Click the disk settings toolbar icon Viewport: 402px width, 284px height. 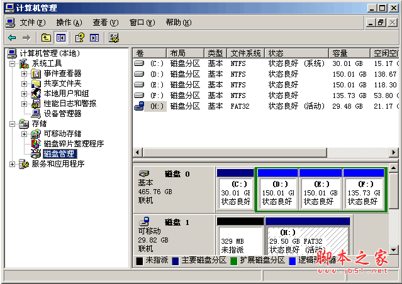click(114, 38)
